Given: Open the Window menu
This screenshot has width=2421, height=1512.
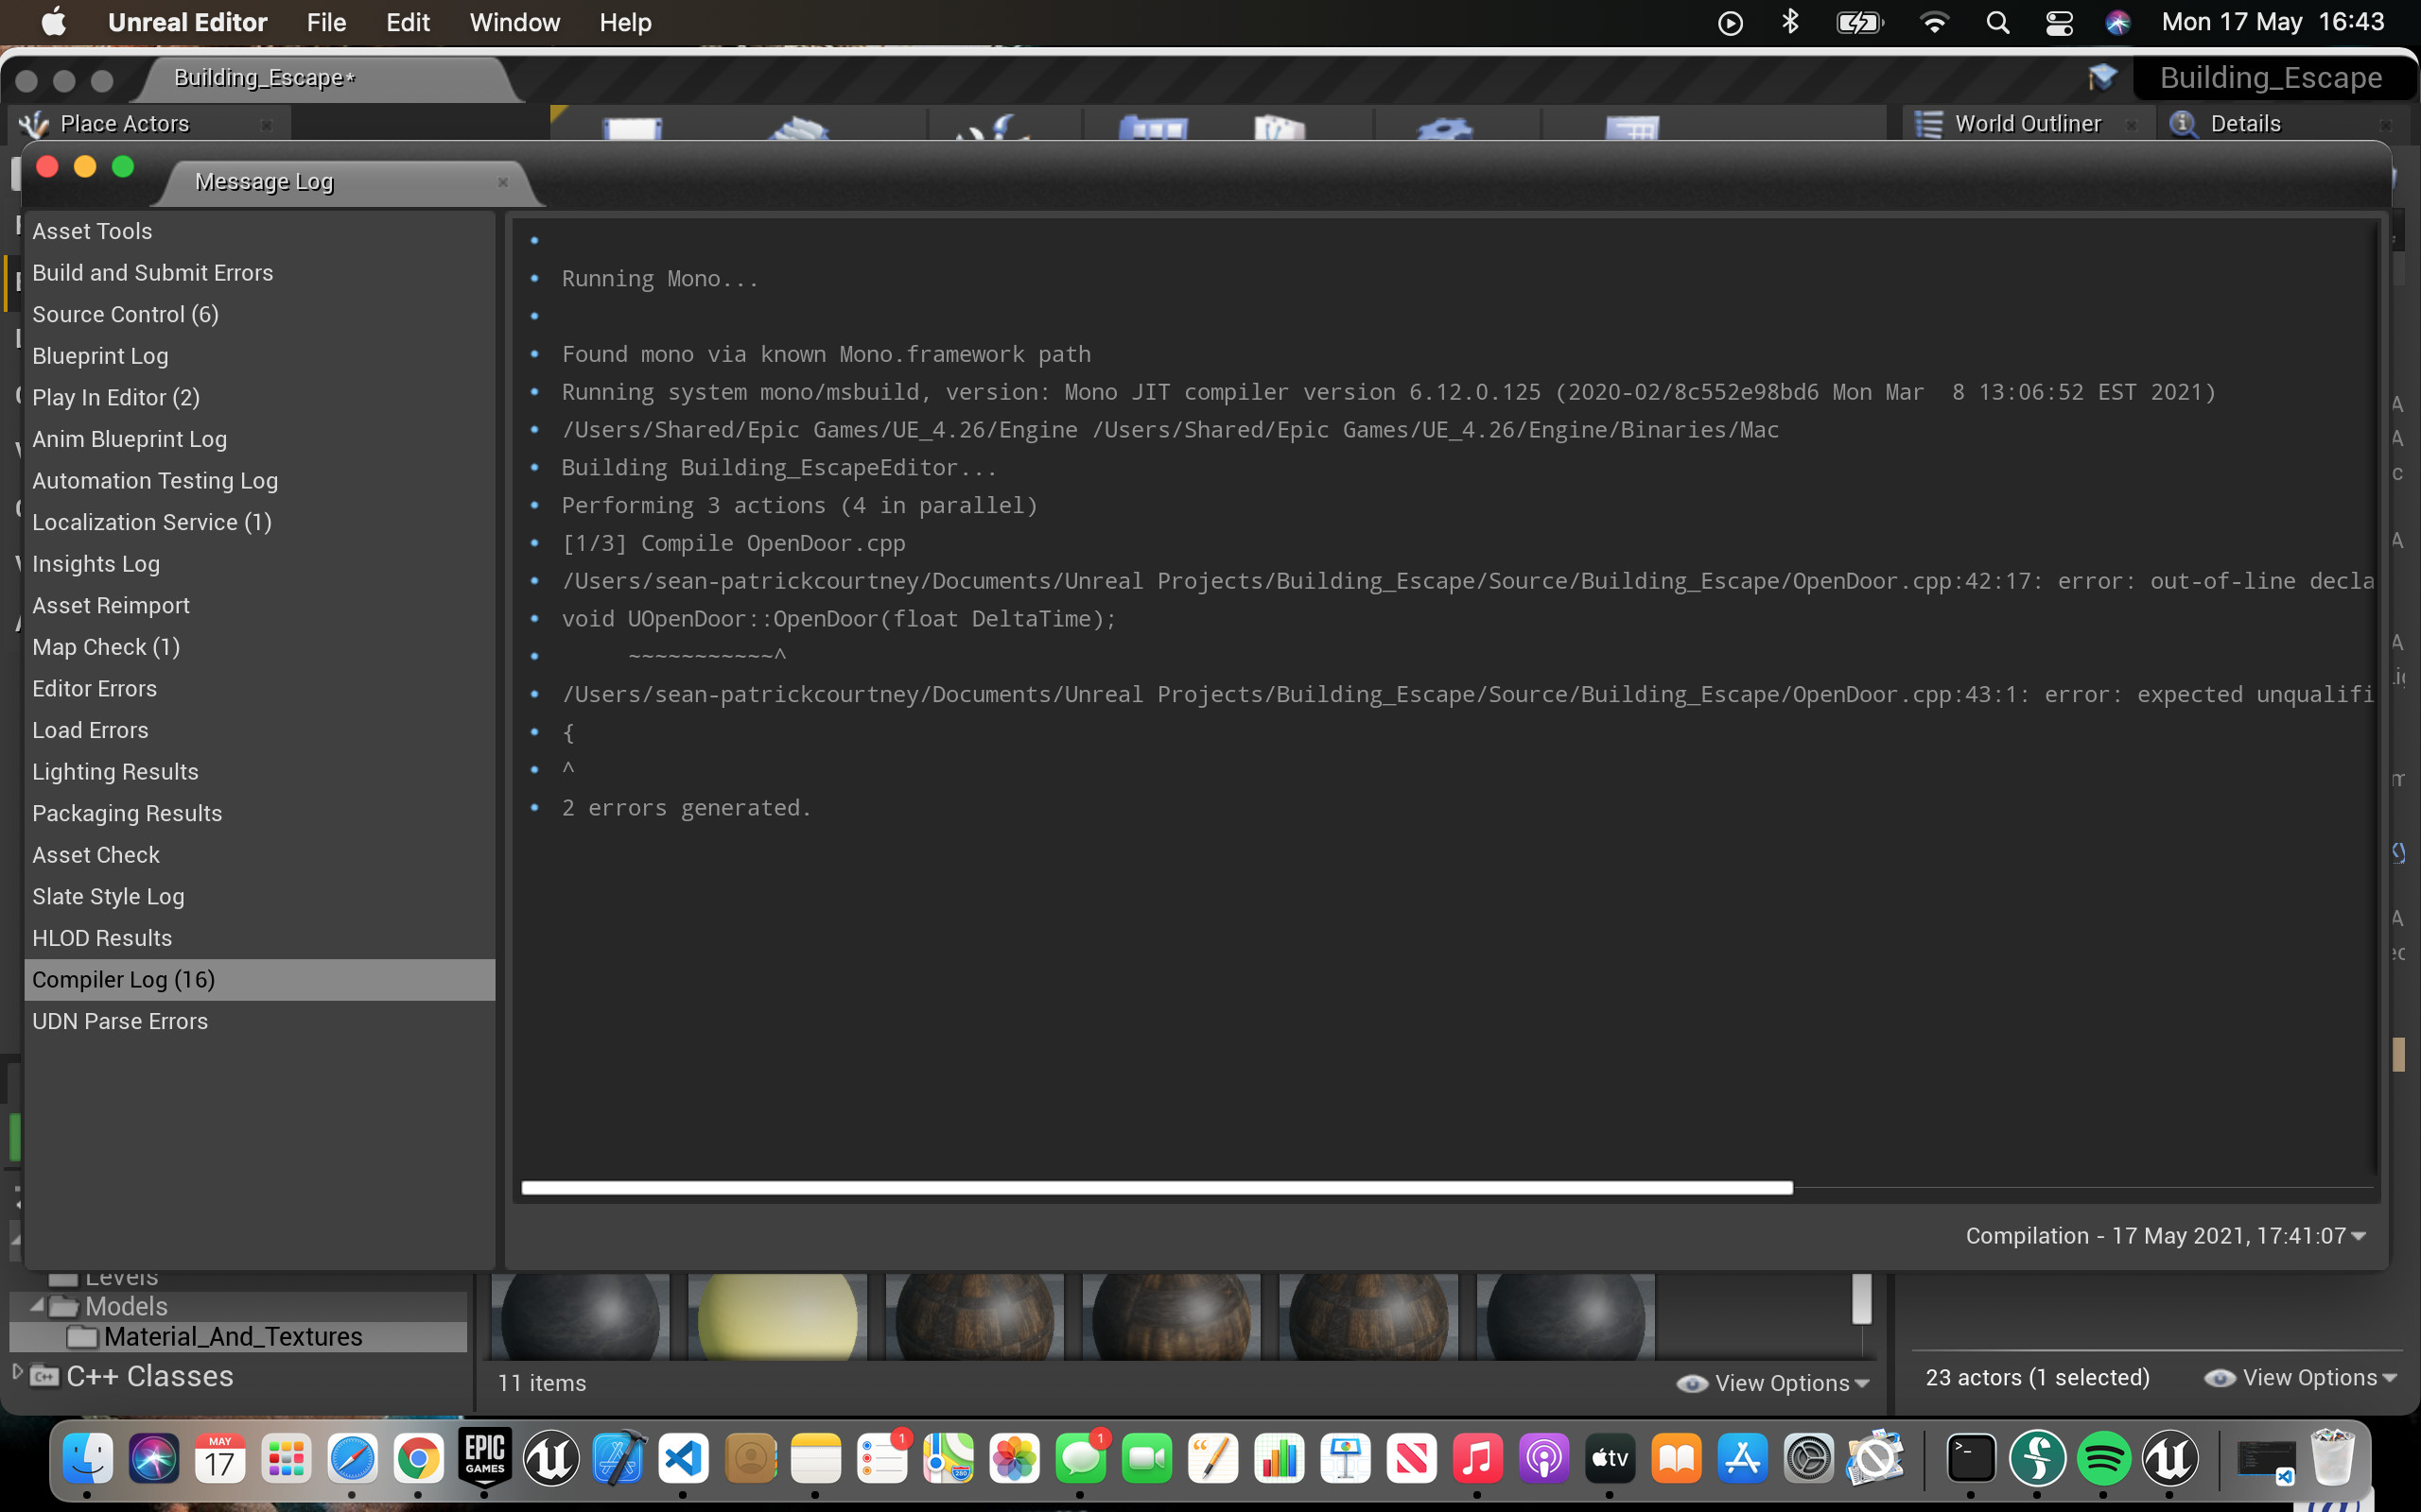Looking at the screenshot, I should pyautogui.click(x=514, y=22).
